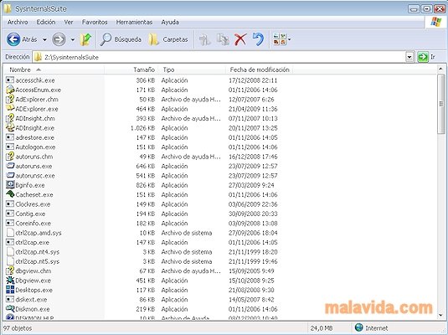Select the file named Autologon.exe
This screenshot has width=448, height=335.
(x=35, y=147)
